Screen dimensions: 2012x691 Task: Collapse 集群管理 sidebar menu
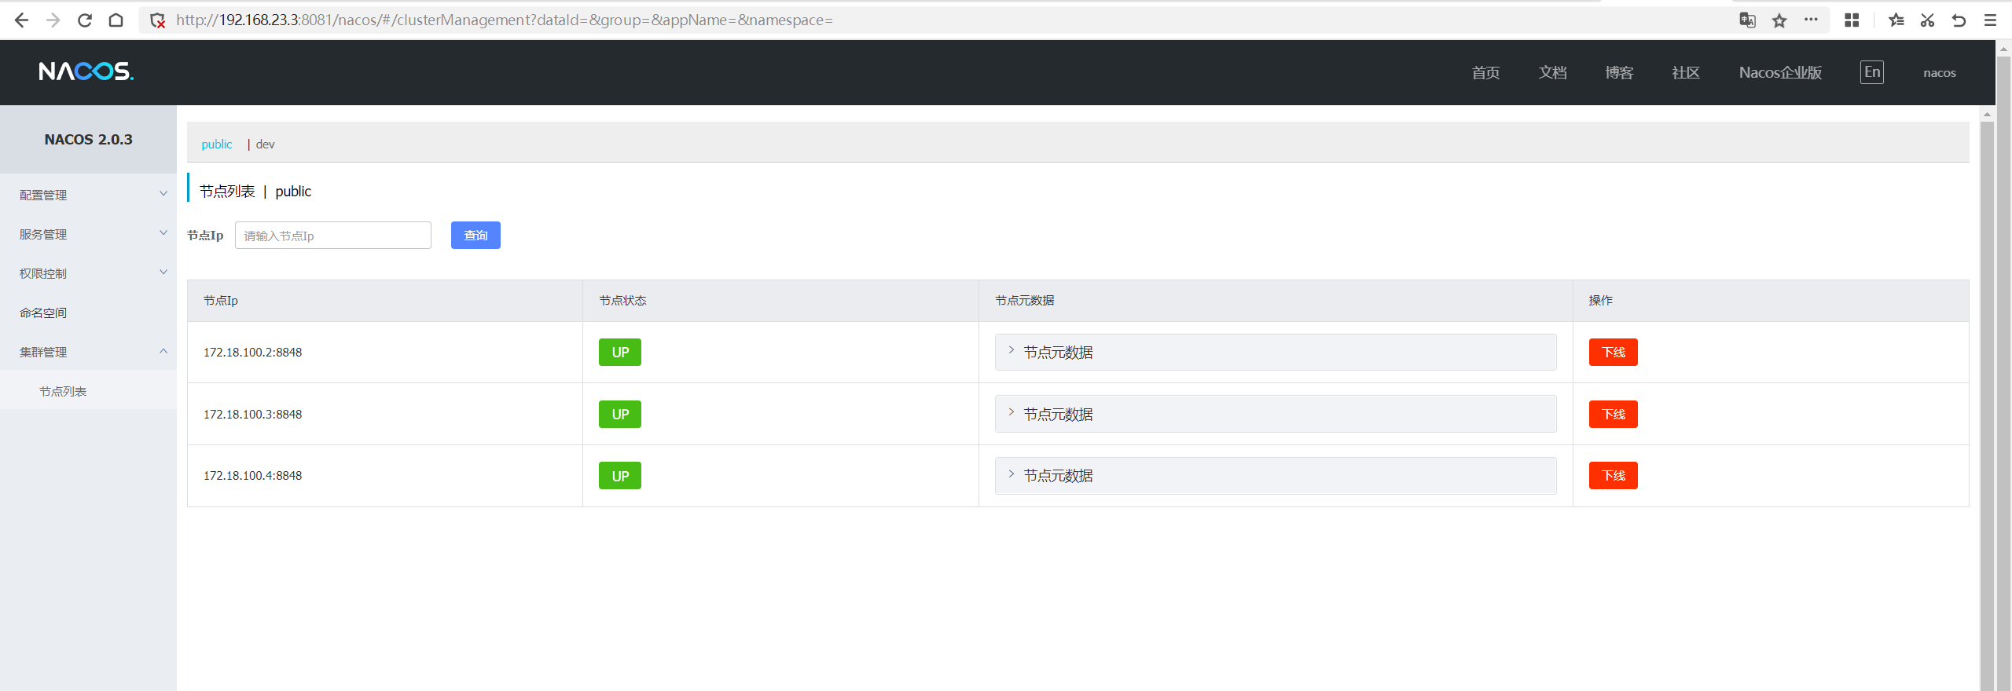click(x=88, y=352)
